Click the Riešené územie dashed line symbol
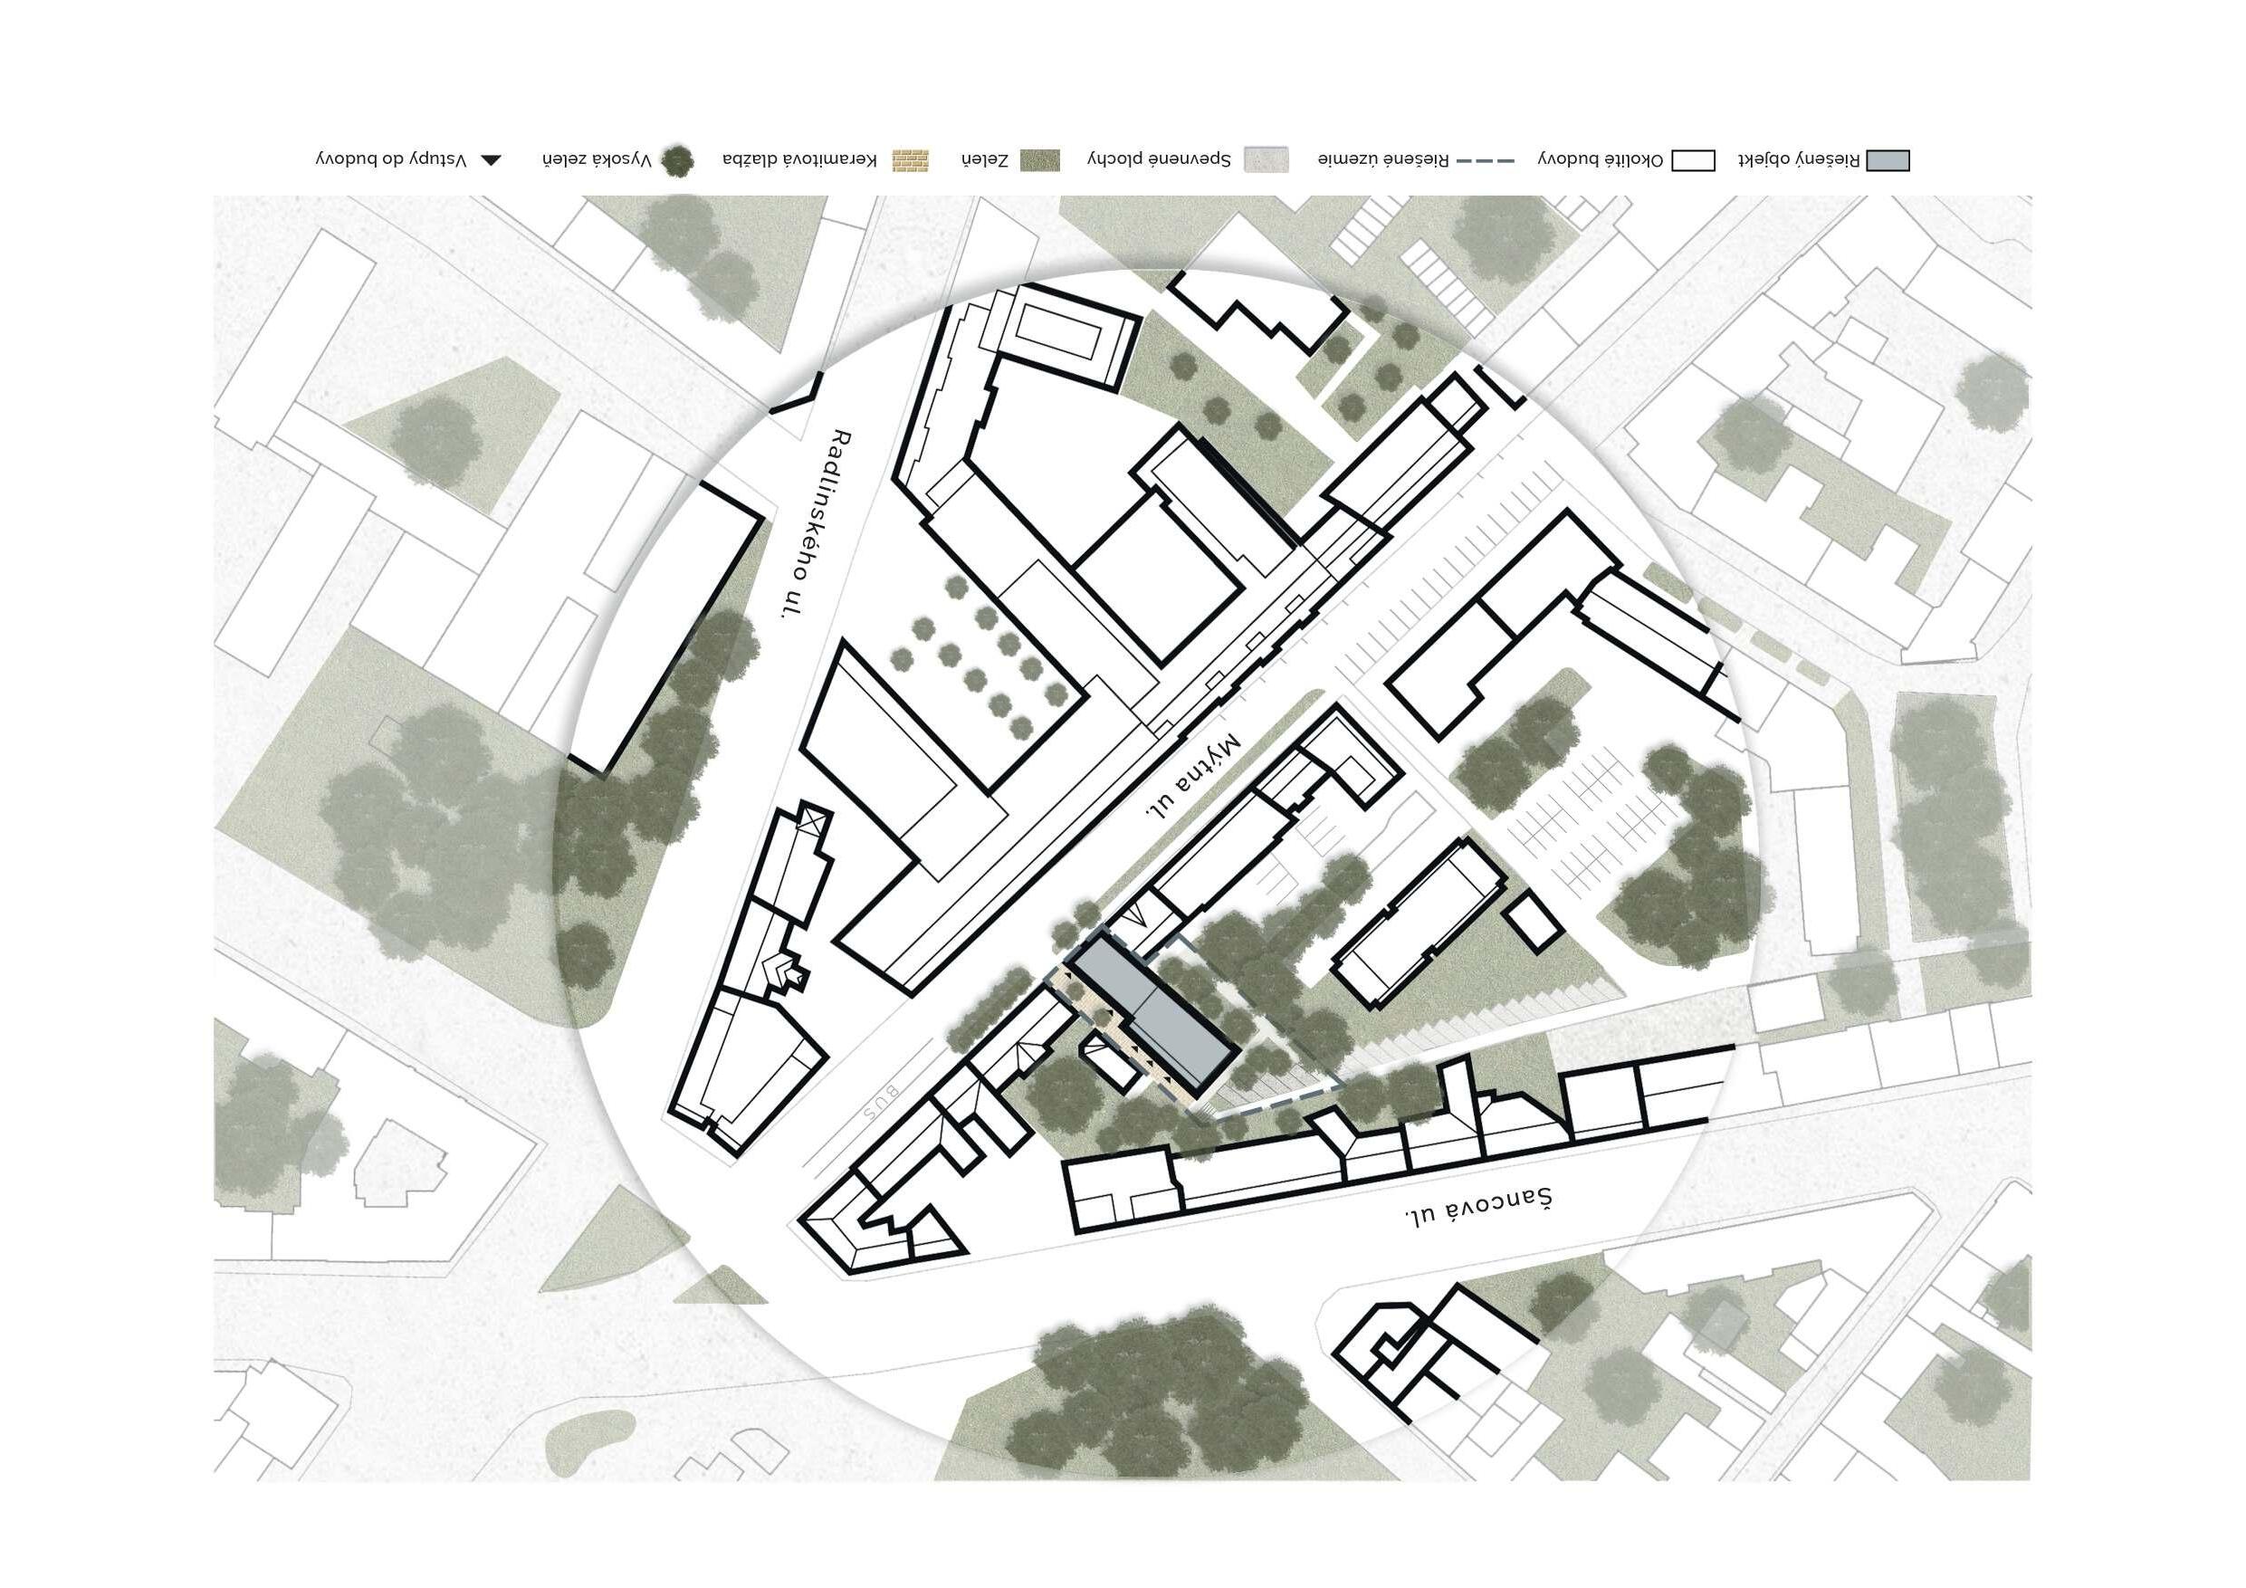Viewport: 2246px width, 1588px height. point(1485,160)
